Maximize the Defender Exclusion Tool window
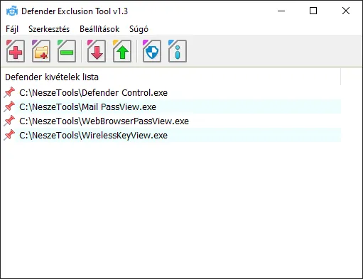Image resolution: width=363 pixels, height=279 pixels. point(313,11)
